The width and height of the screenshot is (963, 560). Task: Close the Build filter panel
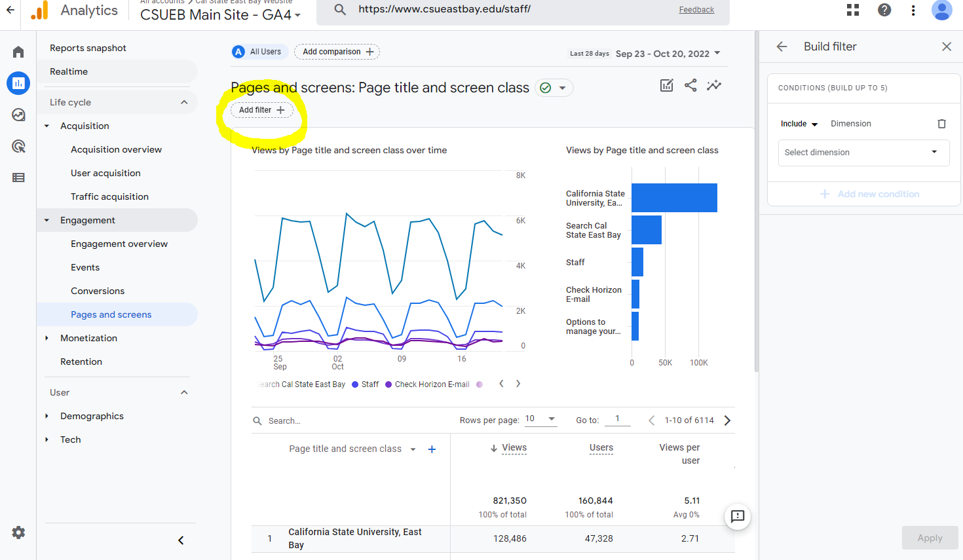coord(947,47)
